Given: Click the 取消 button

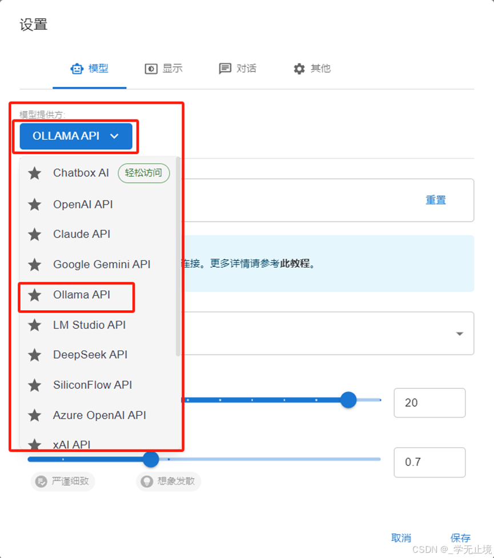Looking at the screenshot, I should point(401,538).
